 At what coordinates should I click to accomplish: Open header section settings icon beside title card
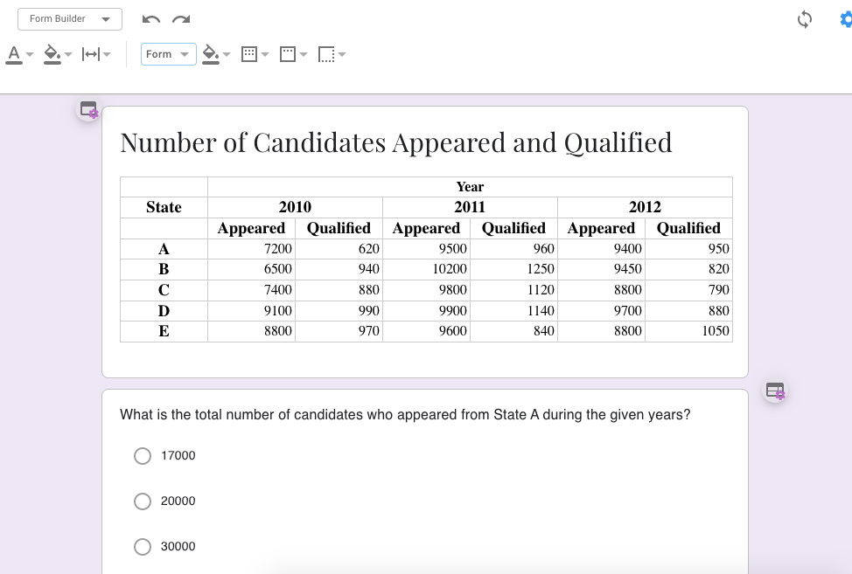click(88, 110)
